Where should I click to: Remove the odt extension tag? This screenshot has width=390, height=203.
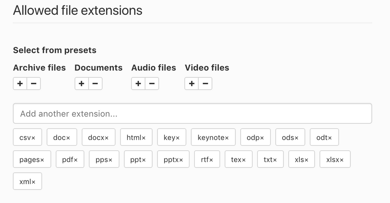[330, 138]
